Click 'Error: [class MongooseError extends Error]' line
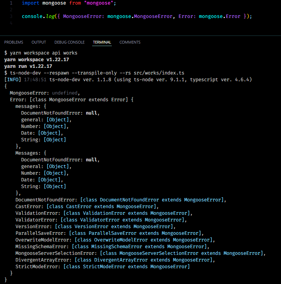The height and width of the screenshot is (284, 281). pos(71,99)
